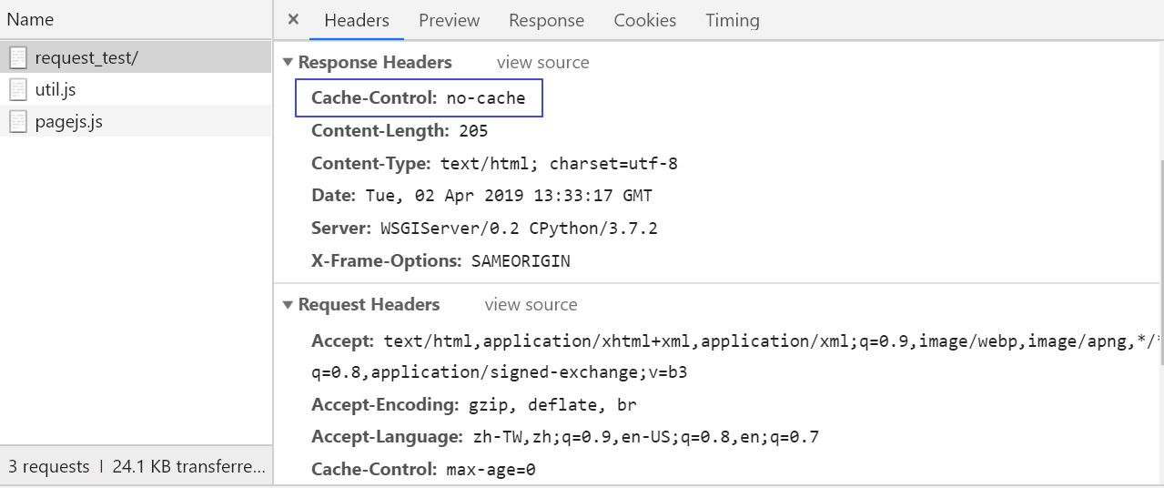The height and width of the screenshot is (488, 1164).
Task: Click the Server header value text
Action: 519,229
